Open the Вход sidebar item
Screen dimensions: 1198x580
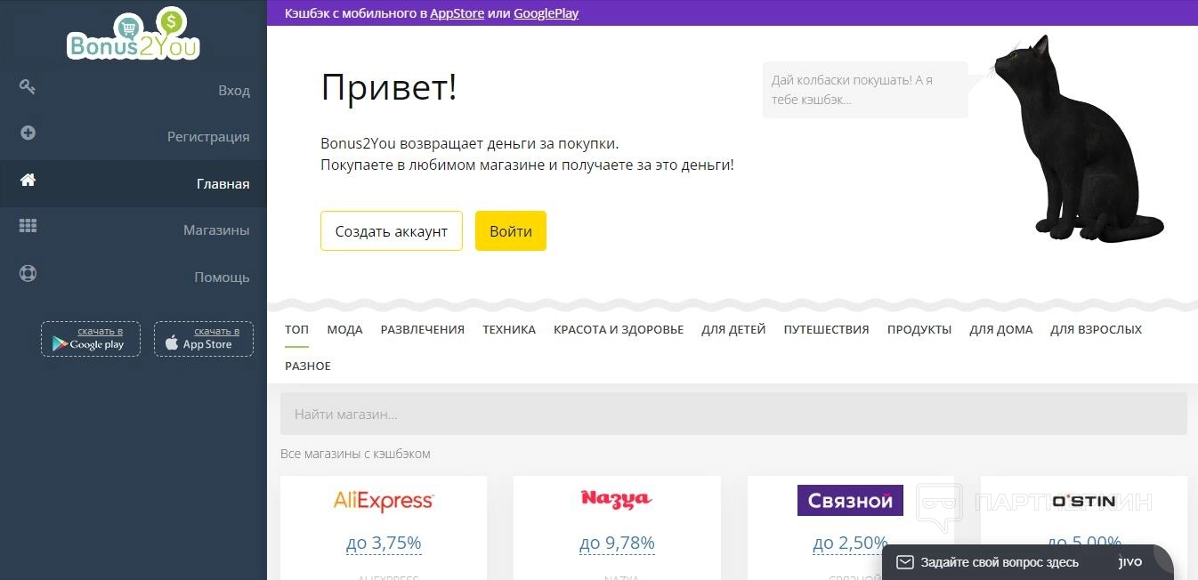tap(134, 91)
